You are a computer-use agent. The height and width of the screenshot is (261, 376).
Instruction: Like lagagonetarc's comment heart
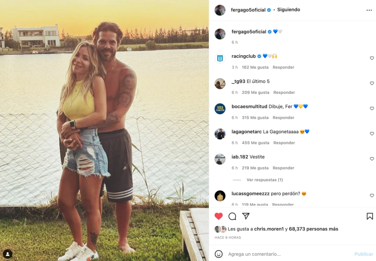tap(372, 133)
